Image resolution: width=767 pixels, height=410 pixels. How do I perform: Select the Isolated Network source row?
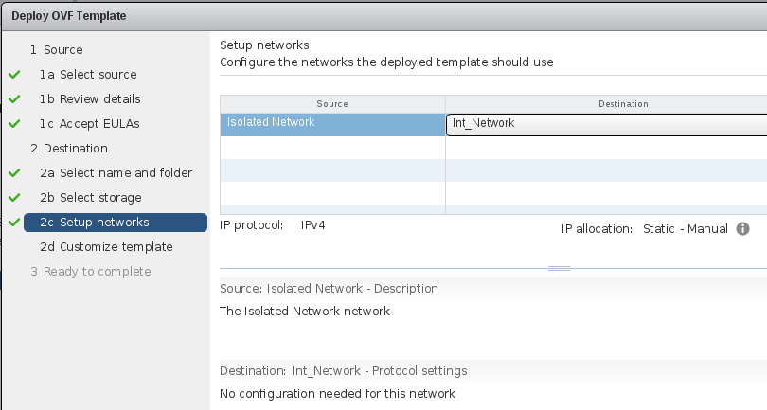pos(332,125)
